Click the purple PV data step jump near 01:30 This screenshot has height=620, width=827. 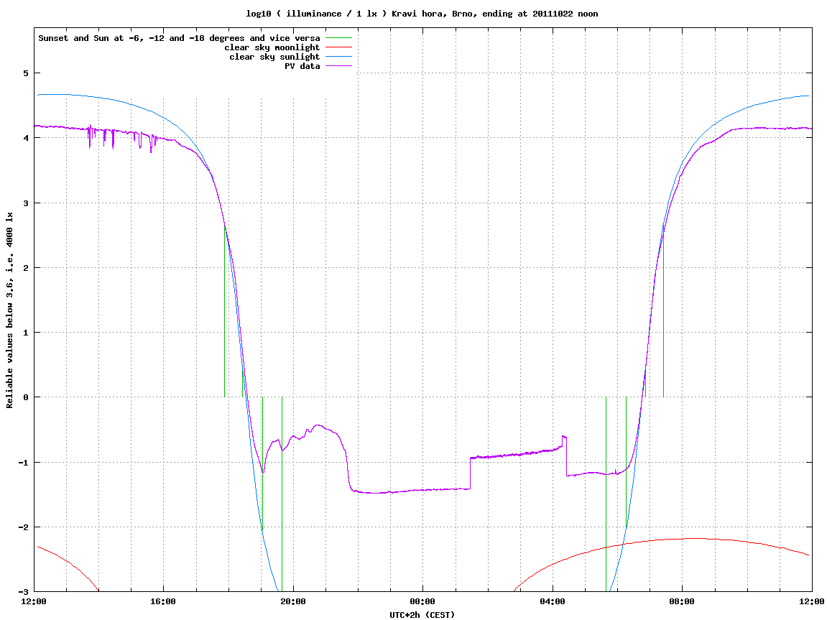[471, 473]
